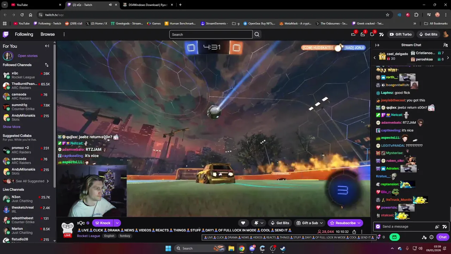The width and height of the screenshot is (451, 254).
Task: Open the Games bookmark
Action: point(154,24)
